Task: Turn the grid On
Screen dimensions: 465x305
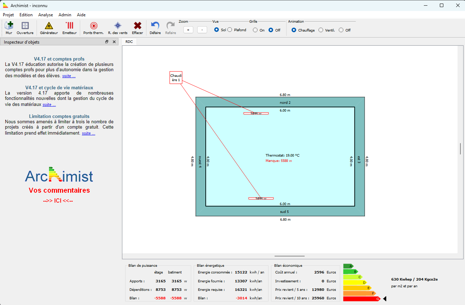Action: tap(255, 30)
